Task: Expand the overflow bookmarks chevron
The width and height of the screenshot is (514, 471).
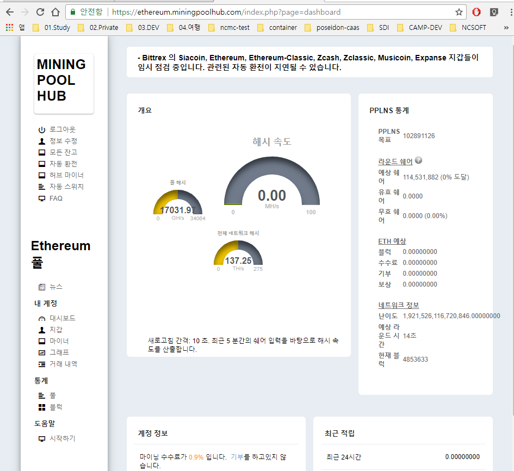Action: click(x=506, y=27)
